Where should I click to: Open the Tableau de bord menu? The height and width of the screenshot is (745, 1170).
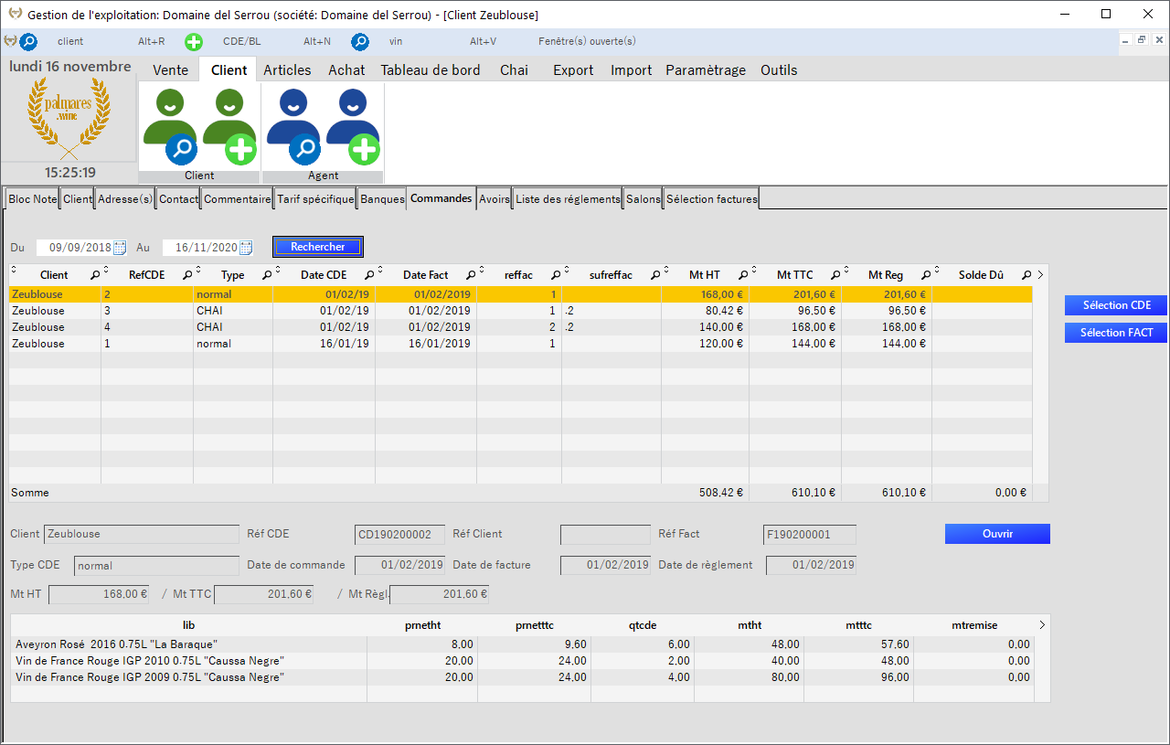pyautogui.click(x=431, y=69)
